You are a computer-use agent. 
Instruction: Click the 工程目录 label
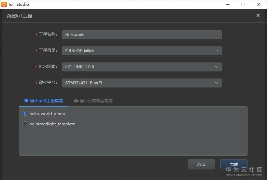tap(48, 51)
